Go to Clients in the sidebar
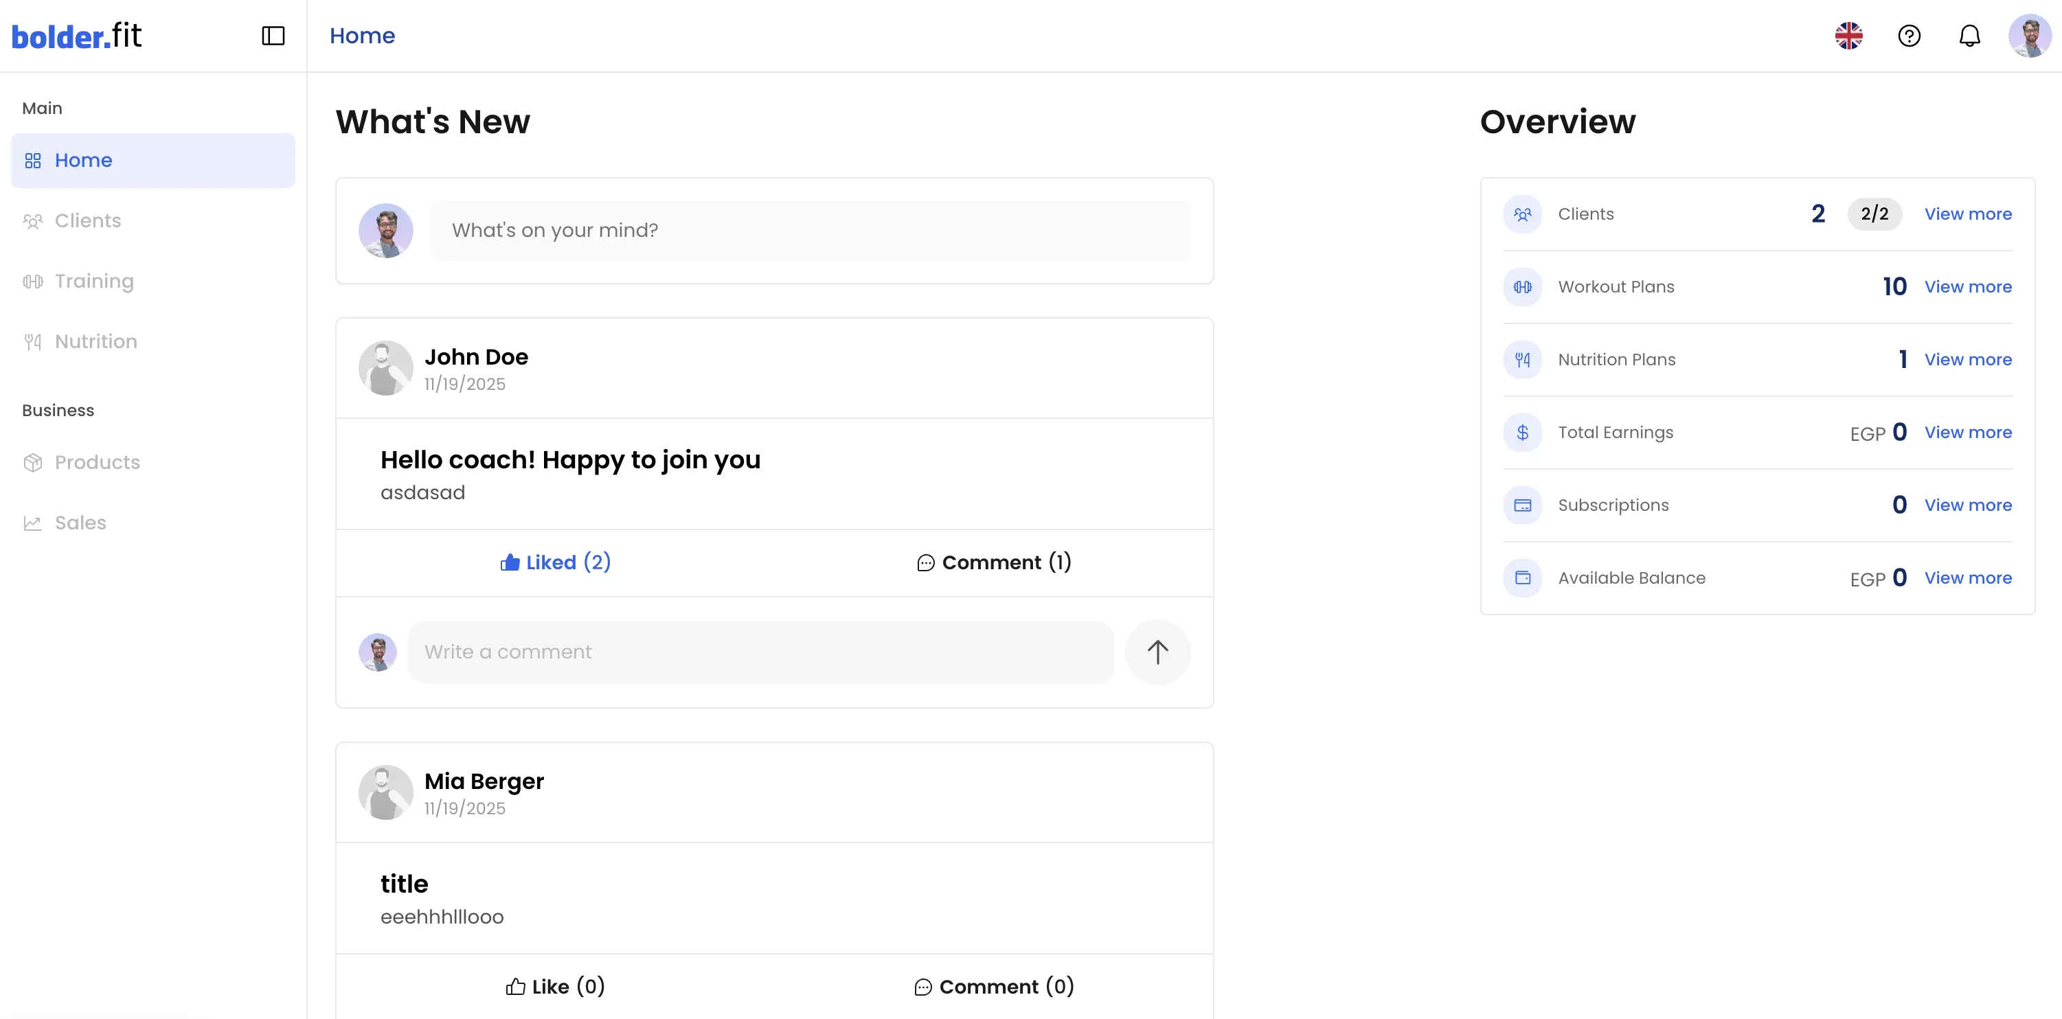 (x=87, y=221)
